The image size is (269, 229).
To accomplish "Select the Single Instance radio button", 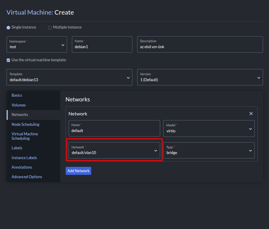I will click(x=8, y=27).
